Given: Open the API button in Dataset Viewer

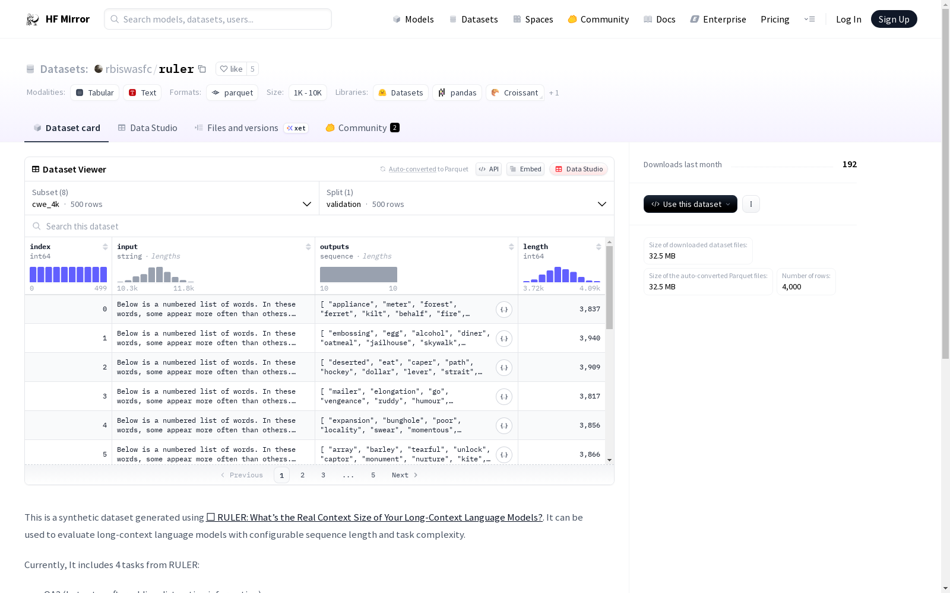Looking at the screenshot, I should pos(489,169).
